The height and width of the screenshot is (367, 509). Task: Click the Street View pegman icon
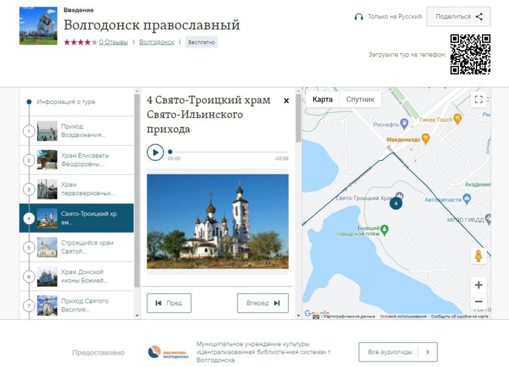pyautogui.click(x=478, y=256)
